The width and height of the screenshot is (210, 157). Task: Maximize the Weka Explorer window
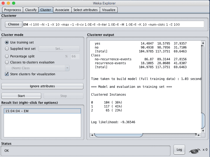(14, 3)
